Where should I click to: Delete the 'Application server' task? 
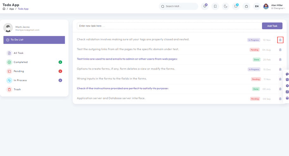tap(280, 99)
